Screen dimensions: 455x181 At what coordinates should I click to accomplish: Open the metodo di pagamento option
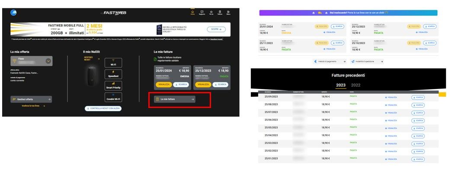coord(329,62)
